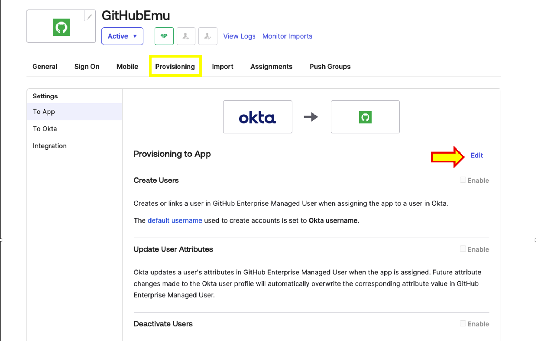Open the Push Groups tab
Screen dimensions: 536x341
coord(330,67)
